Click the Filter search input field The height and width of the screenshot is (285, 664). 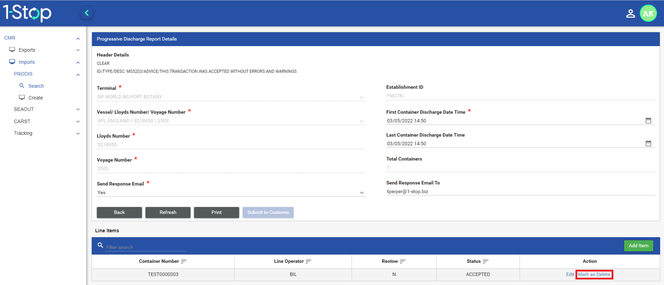(146, 247)
